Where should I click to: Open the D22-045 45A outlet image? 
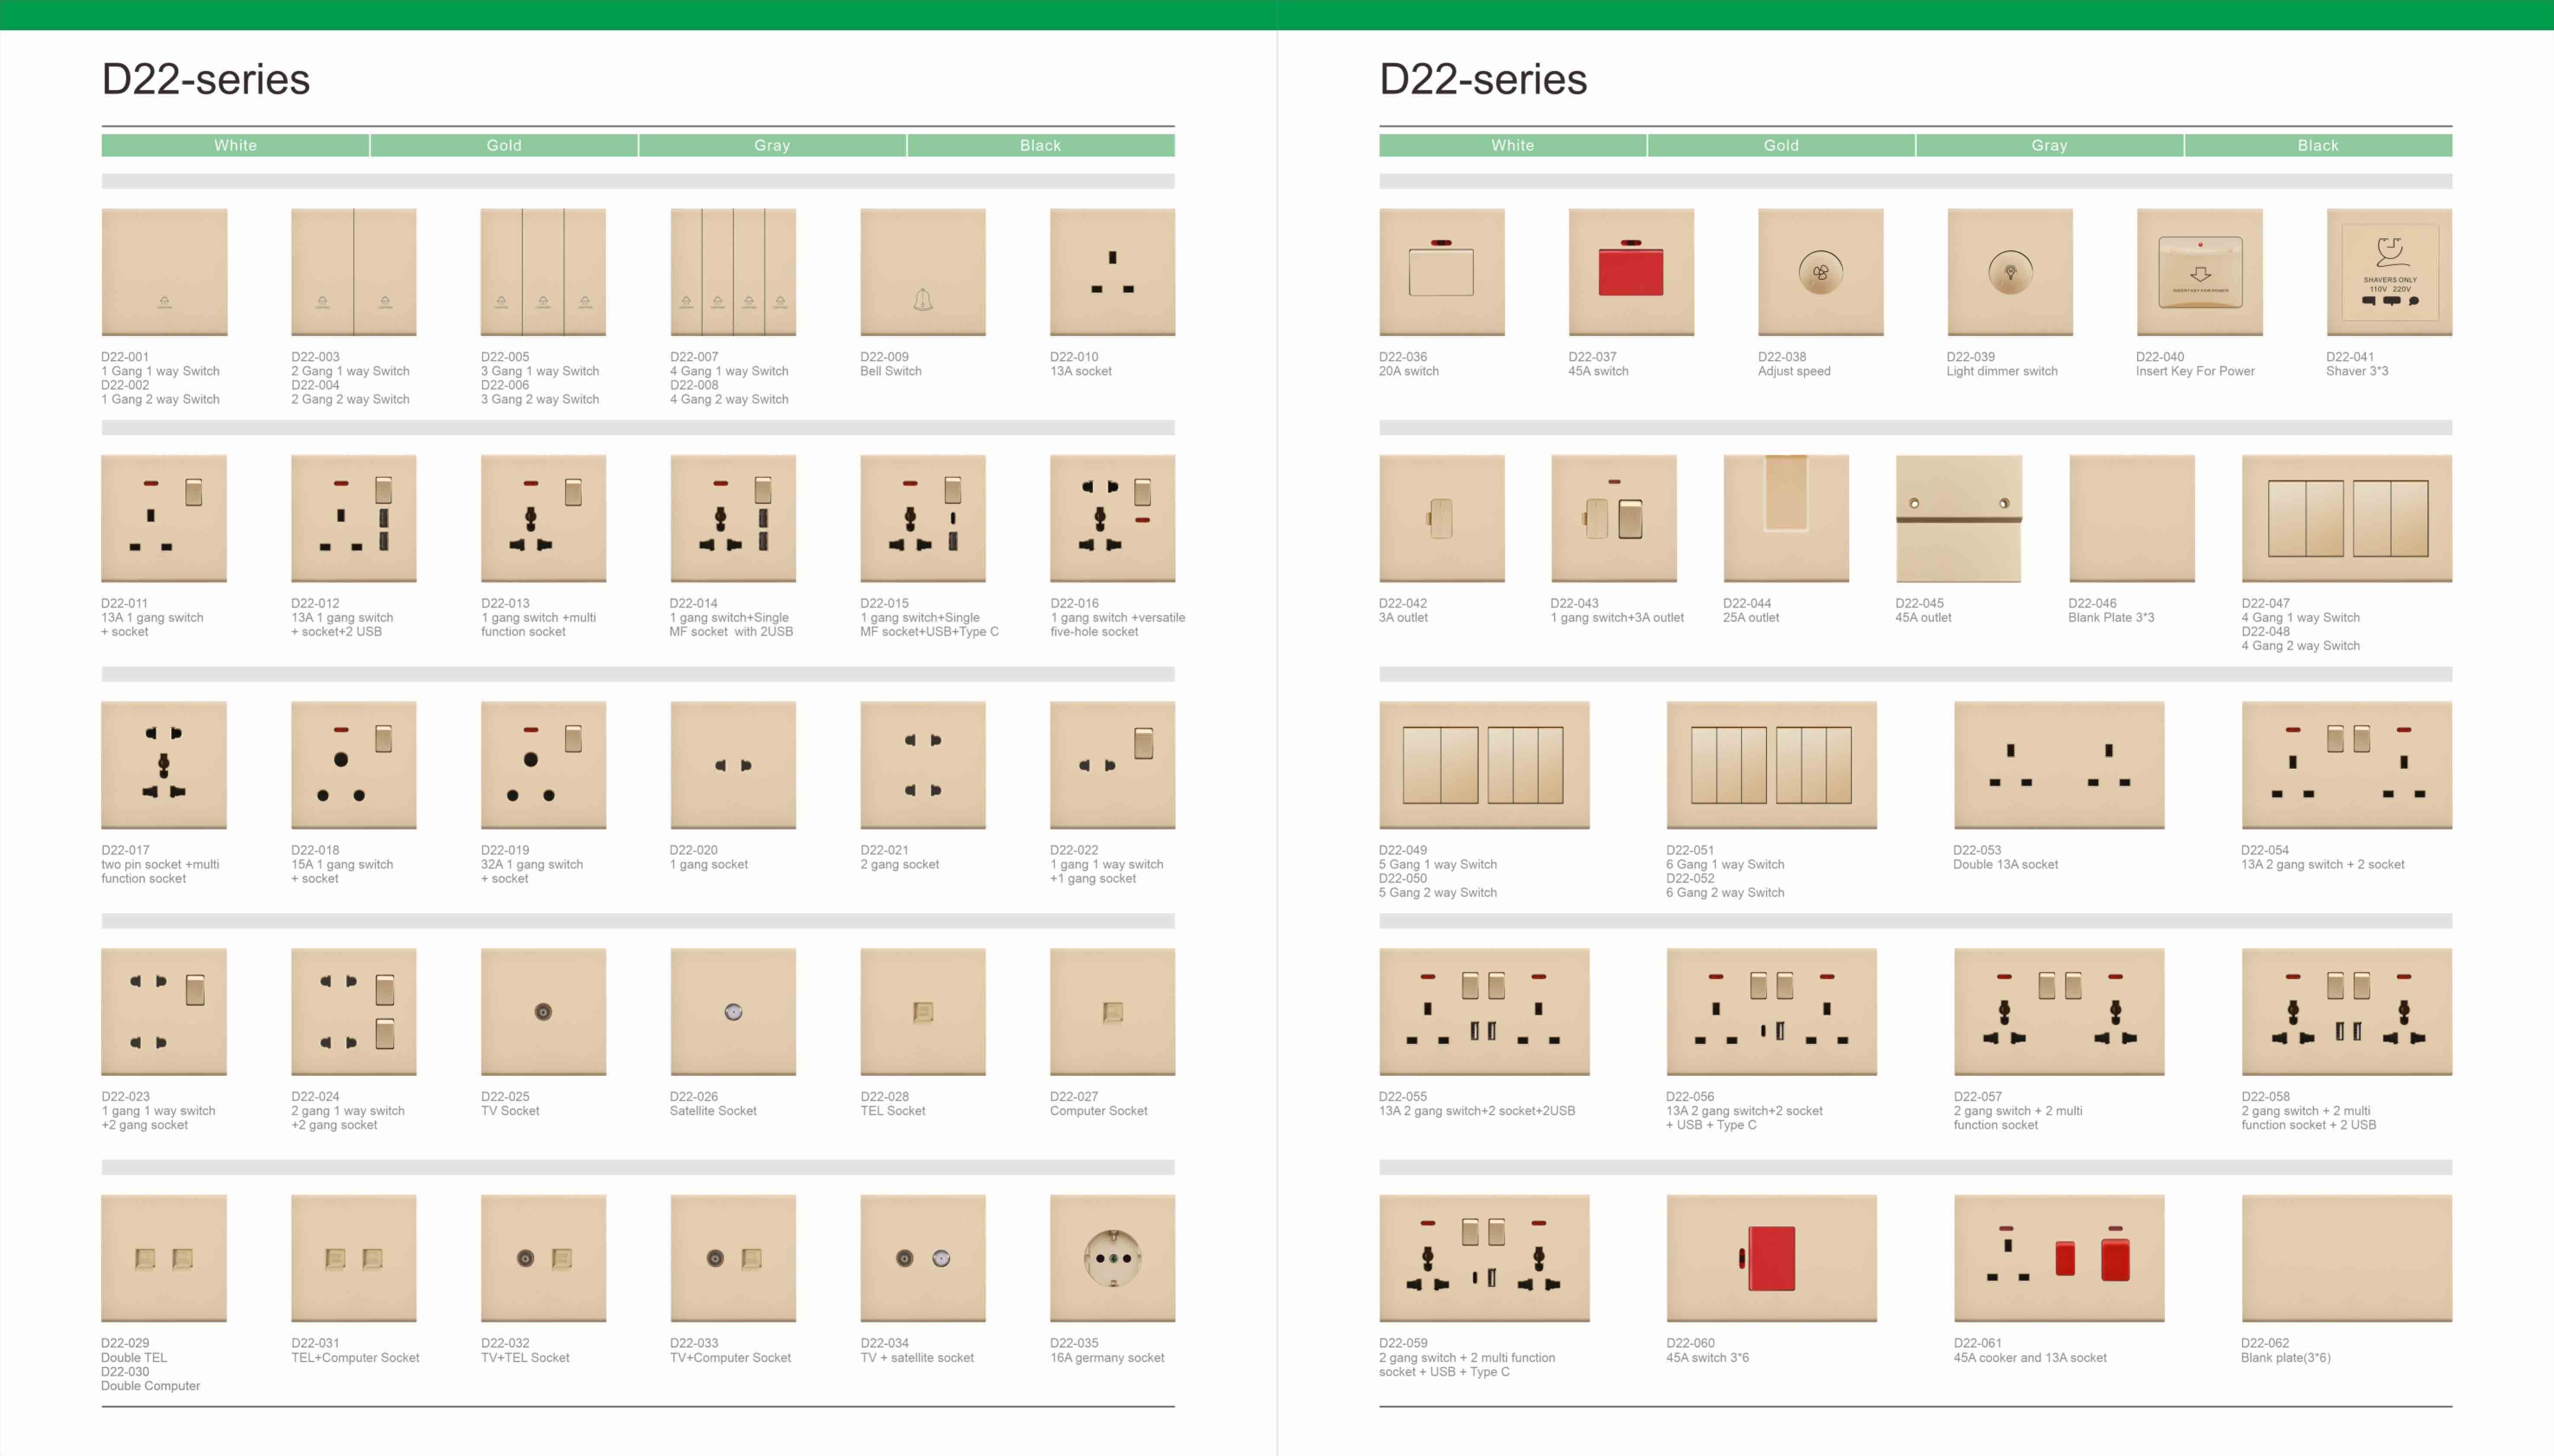click(1959, 518)
